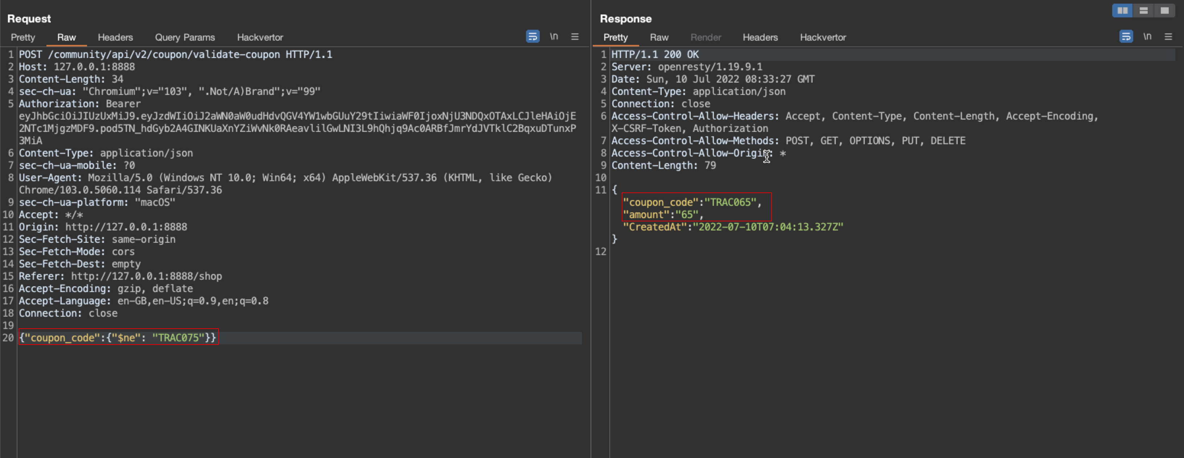
Task: Open Request Hackvertor tab
Action: click(x=260, y=37)
